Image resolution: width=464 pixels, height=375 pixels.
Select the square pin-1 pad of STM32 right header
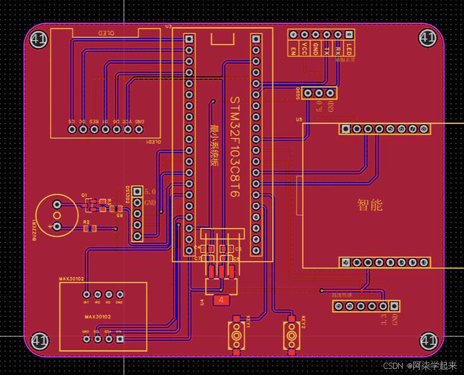point(256,39)
